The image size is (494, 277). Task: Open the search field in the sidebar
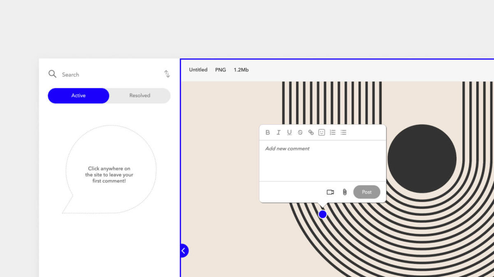(70, 74)
